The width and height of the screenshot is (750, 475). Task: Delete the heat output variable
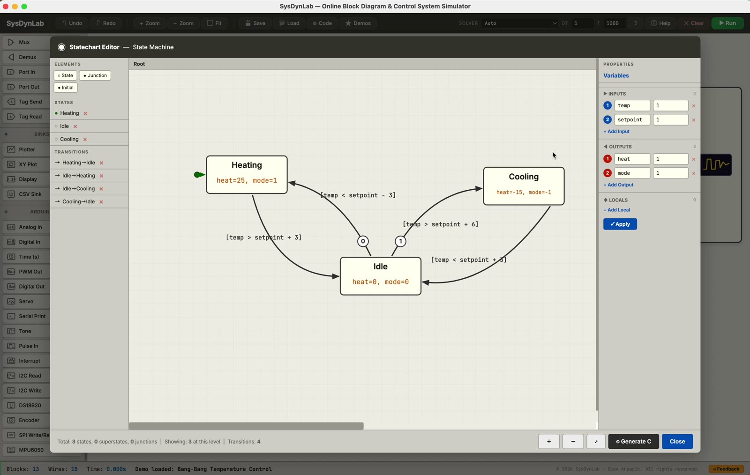[x=694, y=159]
